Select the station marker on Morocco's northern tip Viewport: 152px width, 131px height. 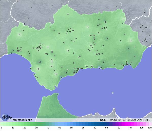58,95
